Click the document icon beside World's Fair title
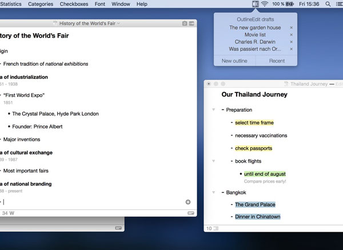 coord(55,23)
